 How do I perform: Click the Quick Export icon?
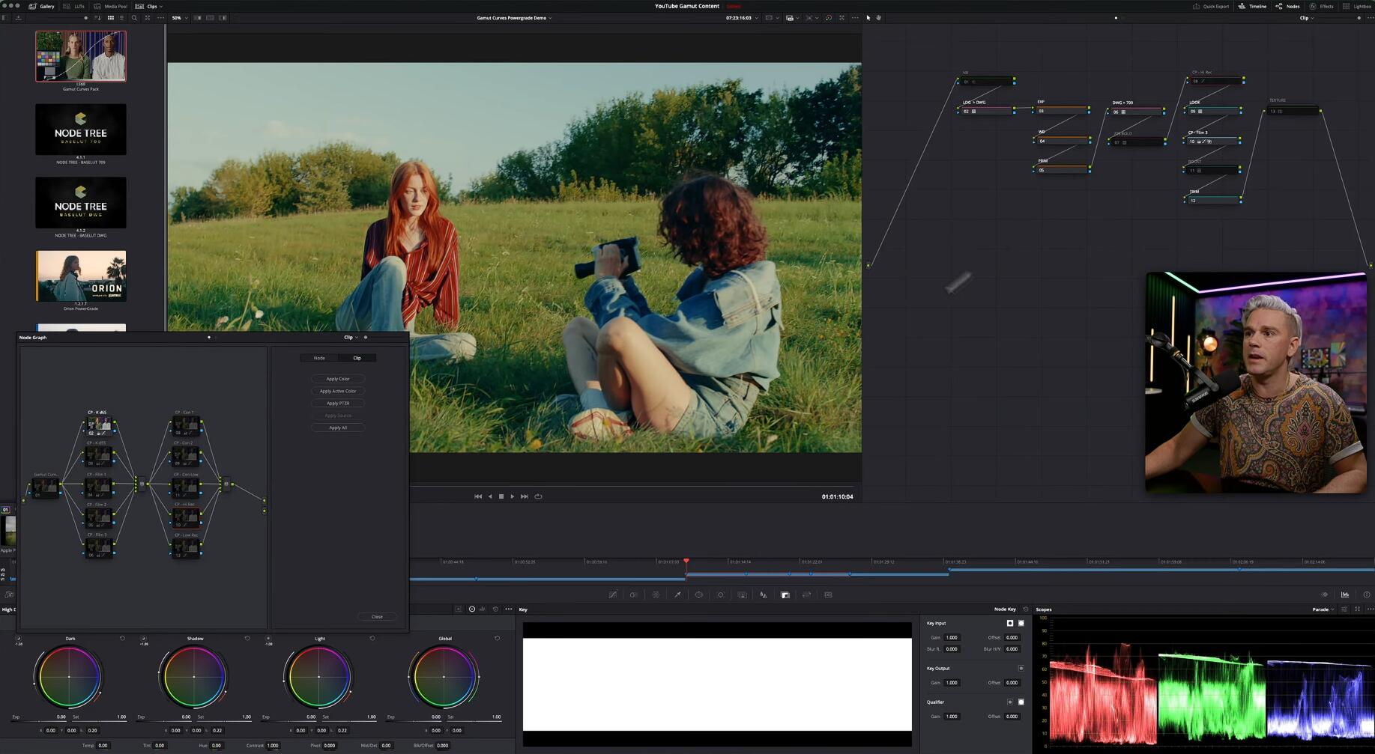pyautogui.click(x=1196, y=6)
